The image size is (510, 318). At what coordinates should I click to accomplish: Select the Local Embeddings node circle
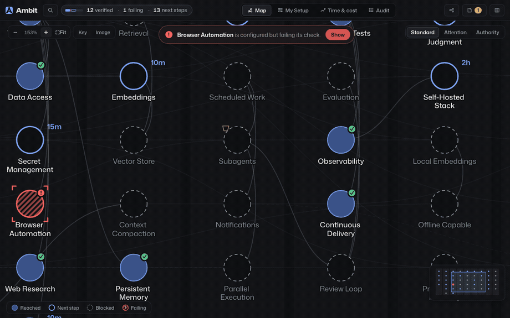coord(445,140)
